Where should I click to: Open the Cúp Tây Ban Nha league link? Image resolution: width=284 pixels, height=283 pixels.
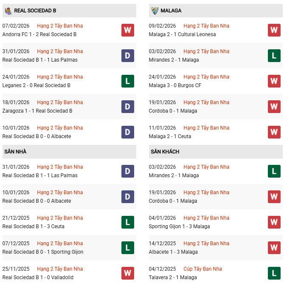pyautogui.click(x=204, y=269)
